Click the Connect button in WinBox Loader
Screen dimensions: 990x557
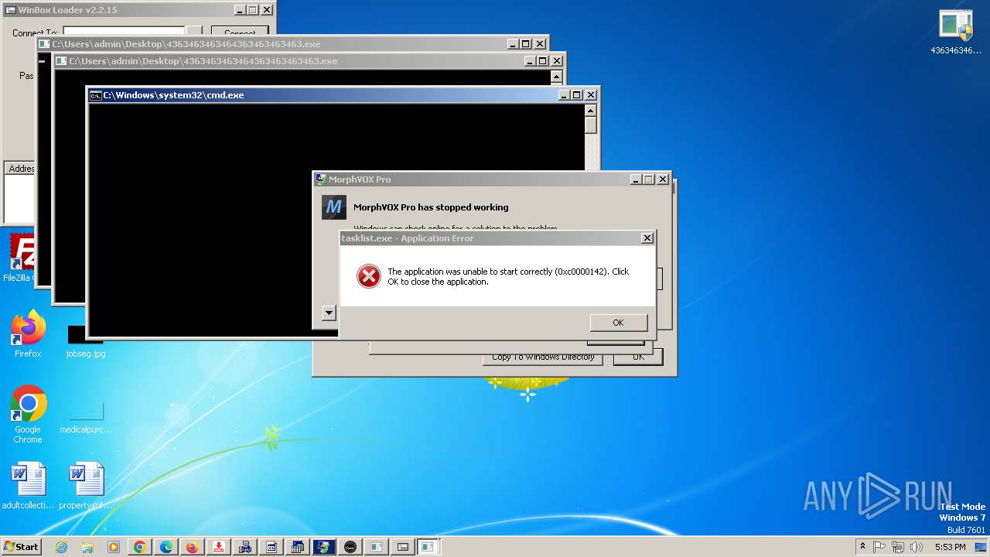point(240,33)
